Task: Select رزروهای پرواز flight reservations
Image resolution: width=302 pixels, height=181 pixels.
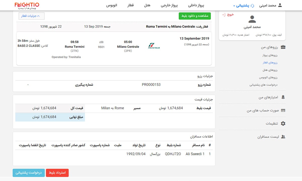Action: click(270, 55)
